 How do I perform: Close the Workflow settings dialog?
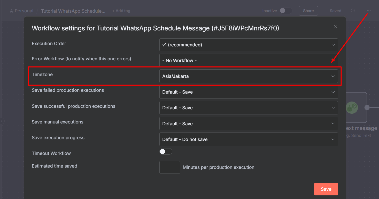tap(335, 27)
